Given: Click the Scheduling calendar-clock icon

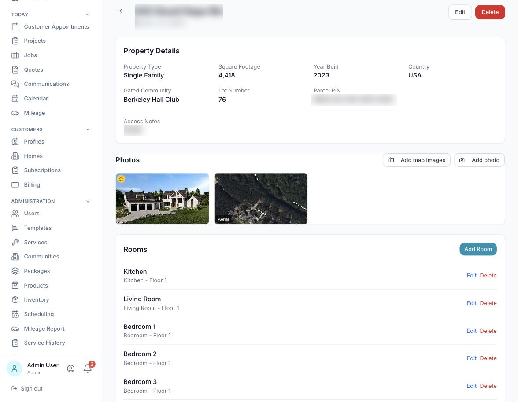Looking at the screenshot, I should [x=15, y=314].
